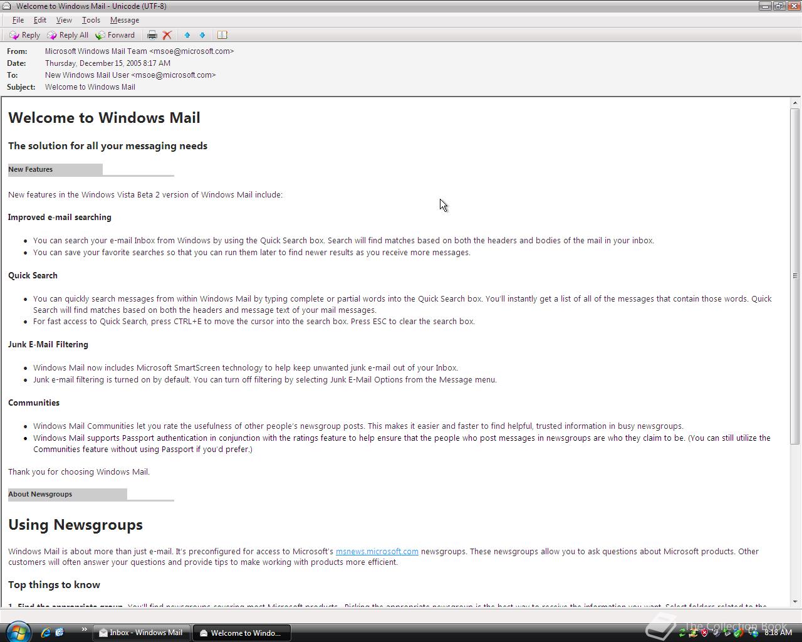Click the Top things to know heading

[54, 585]
